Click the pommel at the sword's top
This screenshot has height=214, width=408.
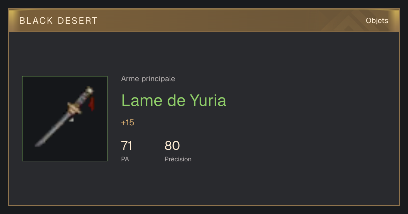(89, 90)
